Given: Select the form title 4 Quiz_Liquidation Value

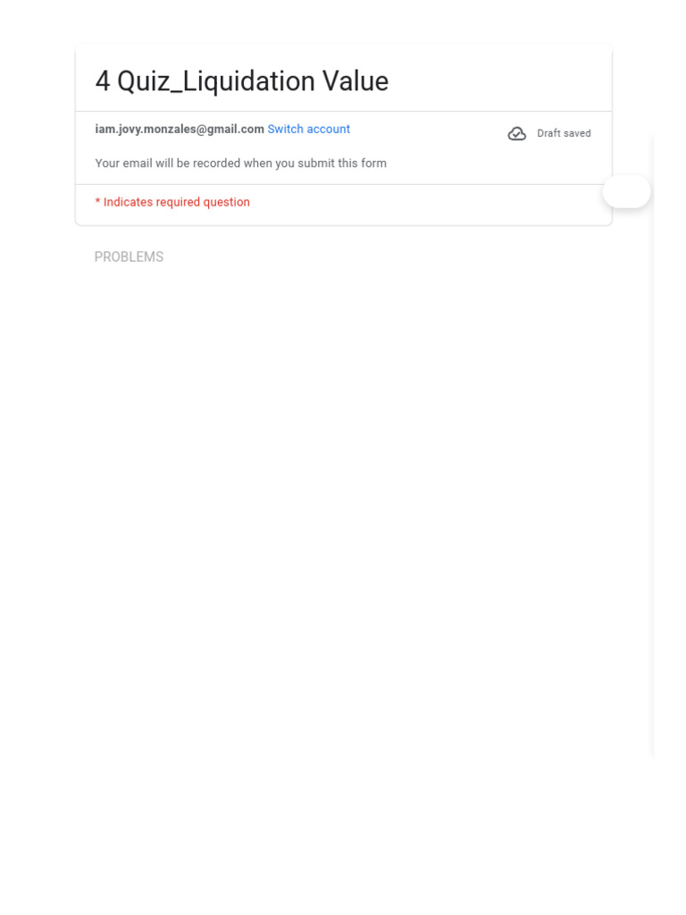Looking at the screenshot, I should pyautogui.click(x=242, y=81).
